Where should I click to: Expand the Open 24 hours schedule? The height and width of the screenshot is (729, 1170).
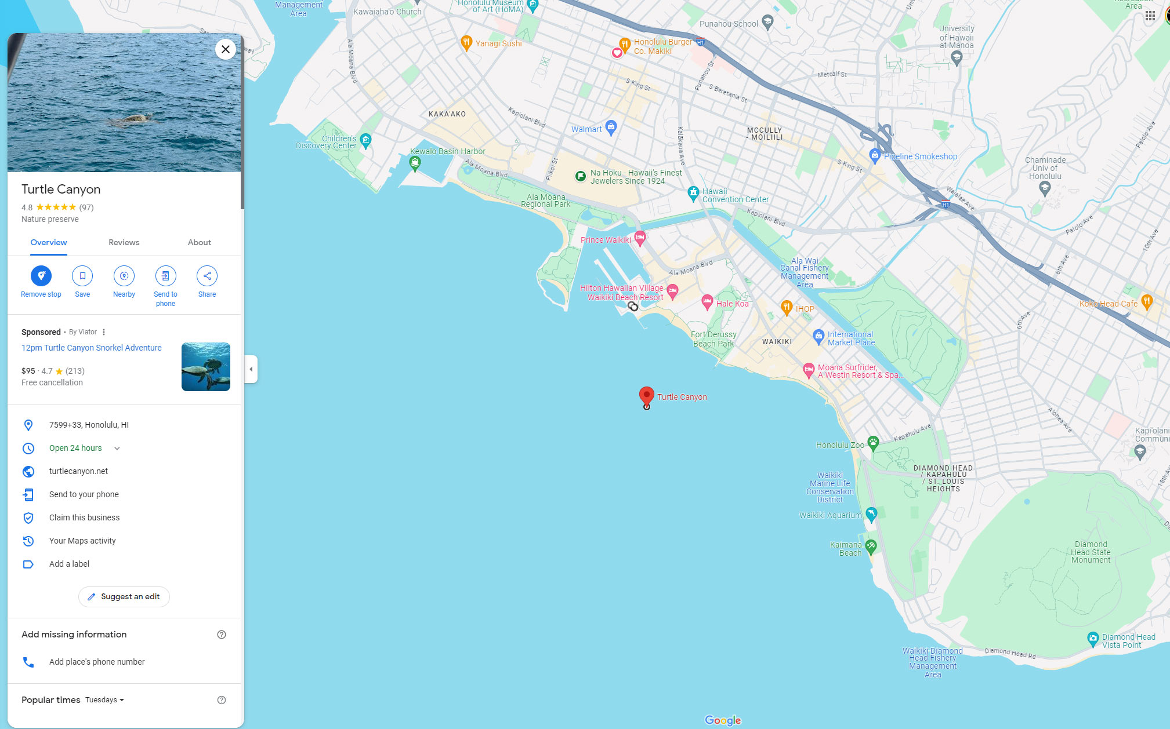pyautogui.click(x=117, y=449)
